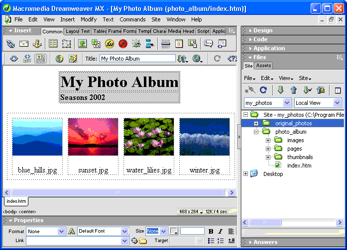Viewport: 347px width, 250px height.
Task: Click the Put Files blue arrow
Action: [x=293, y=90]
